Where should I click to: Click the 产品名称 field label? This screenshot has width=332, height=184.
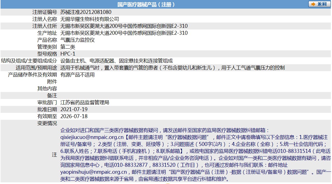47,40
